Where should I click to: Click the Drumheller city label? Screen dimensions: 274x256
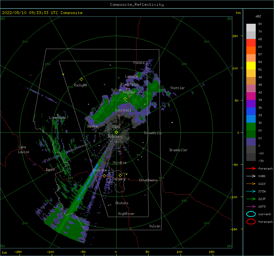tap(178, 150)
